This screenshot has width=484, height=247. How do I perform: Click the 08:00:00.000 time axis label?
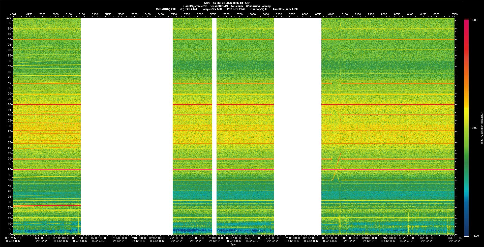[x=330, y=238]
